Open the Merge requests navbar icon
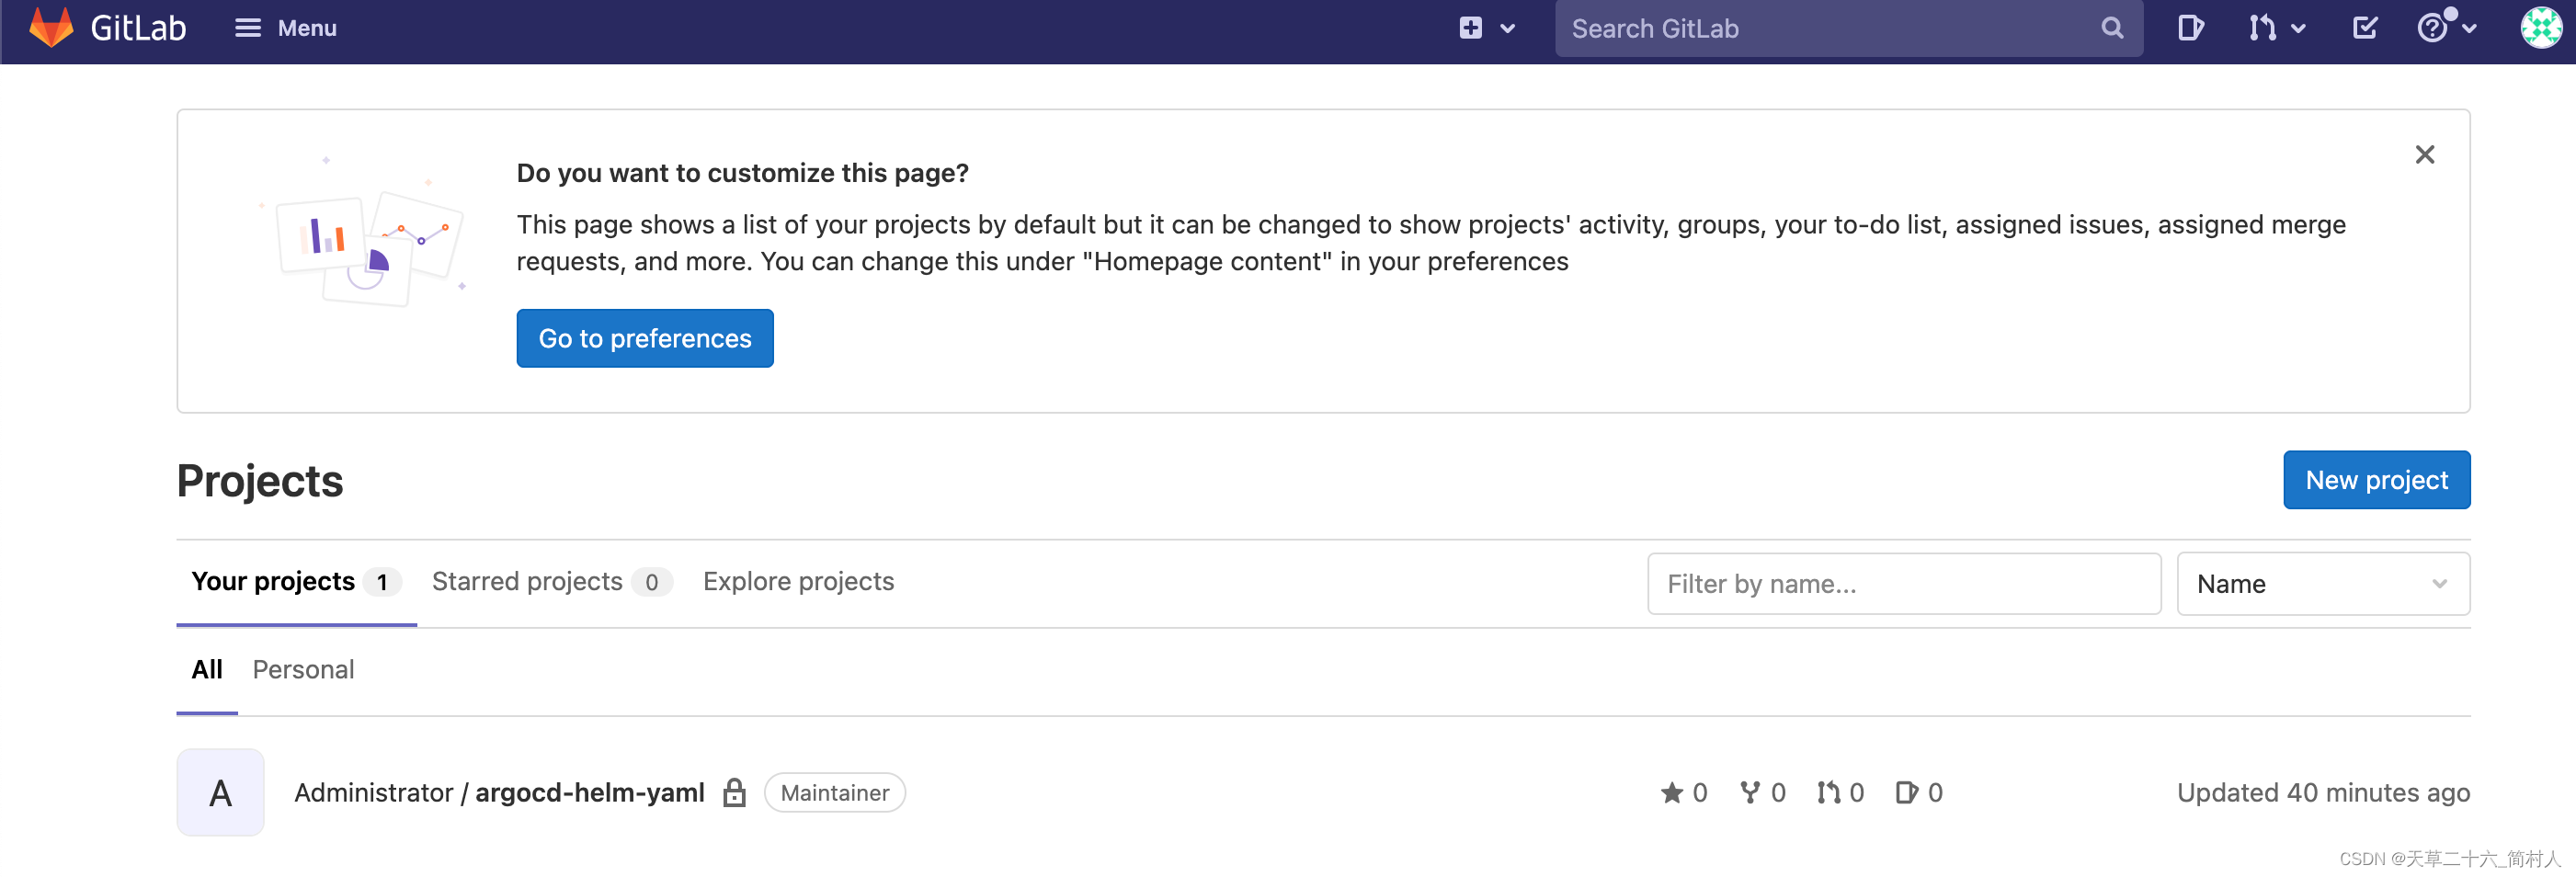The image size is (2576, 877). coord(2262,28)
